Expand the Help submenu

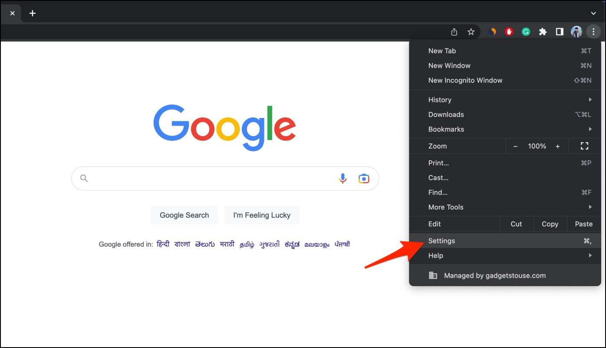pyautogui.click(x=505, y=256)
